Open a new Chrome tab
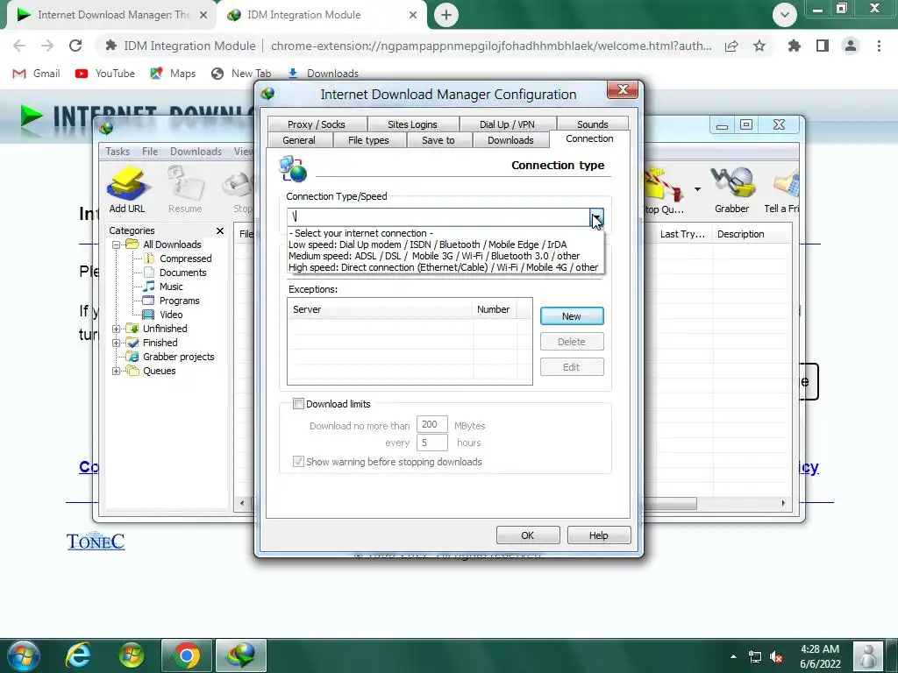 [446, 15]
